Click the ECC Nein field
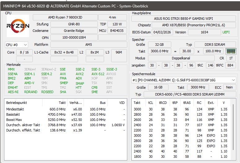 coord(229,87)
